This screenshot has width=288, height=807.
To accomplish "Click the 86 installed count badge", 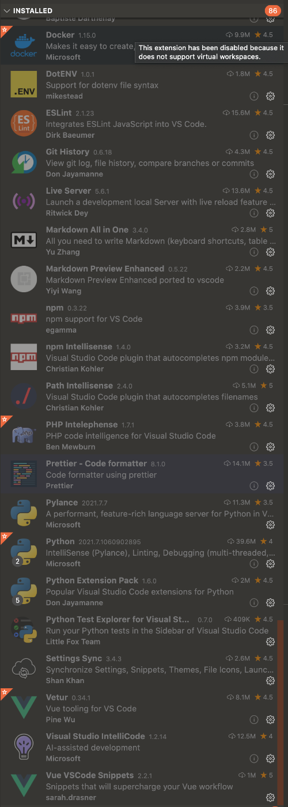I will click(x=272, y=11).
